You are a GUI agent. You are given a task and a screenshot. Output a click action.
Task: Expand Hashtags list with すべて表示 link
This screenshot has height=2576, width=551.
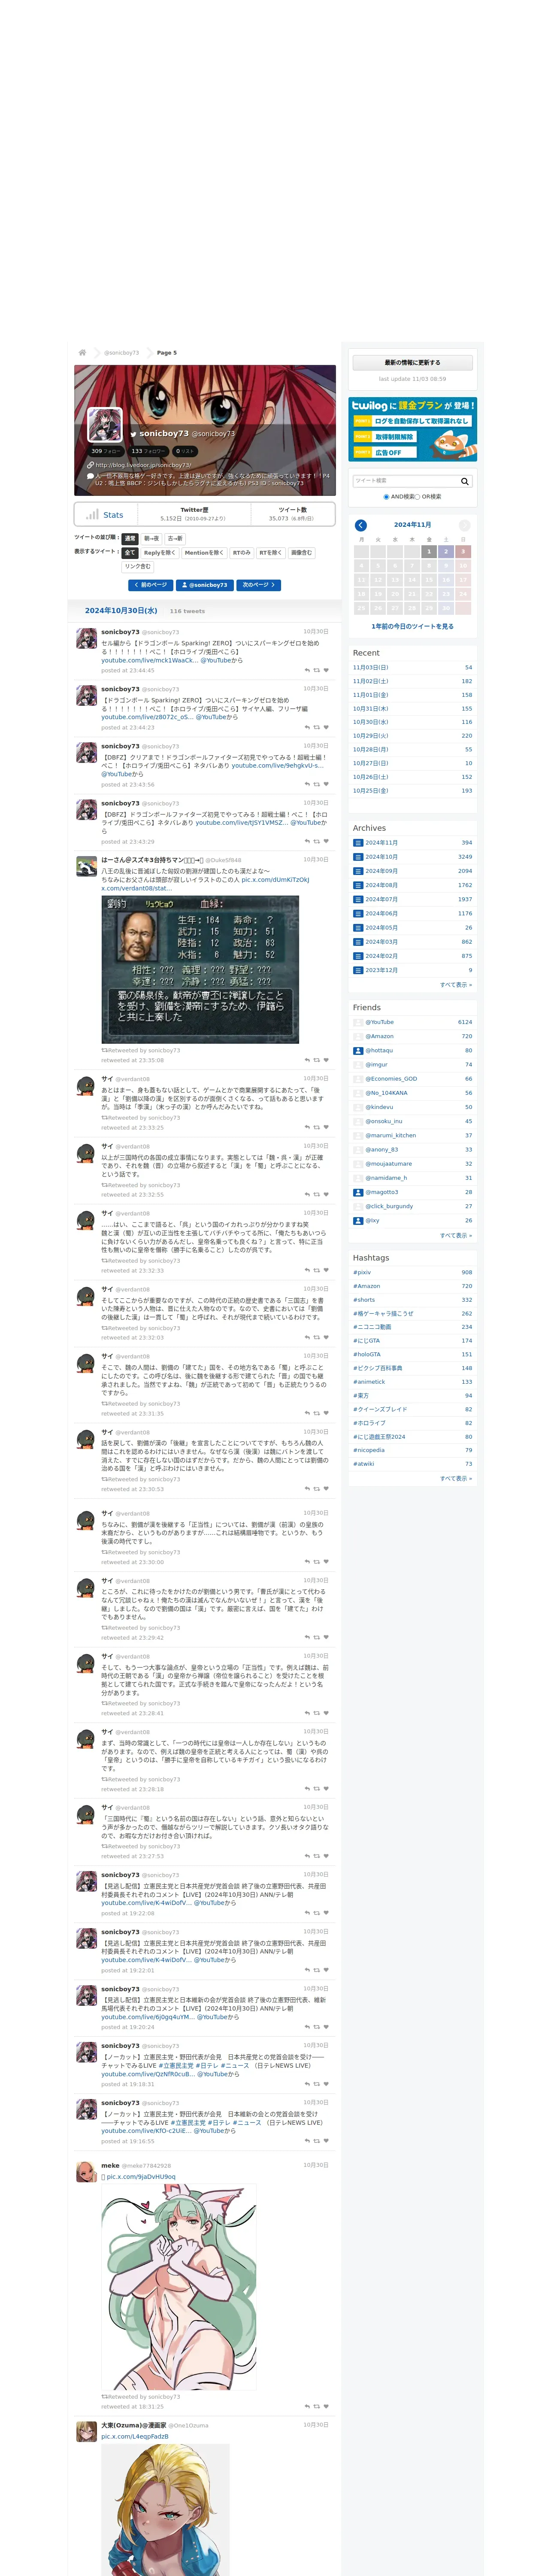456,1478
